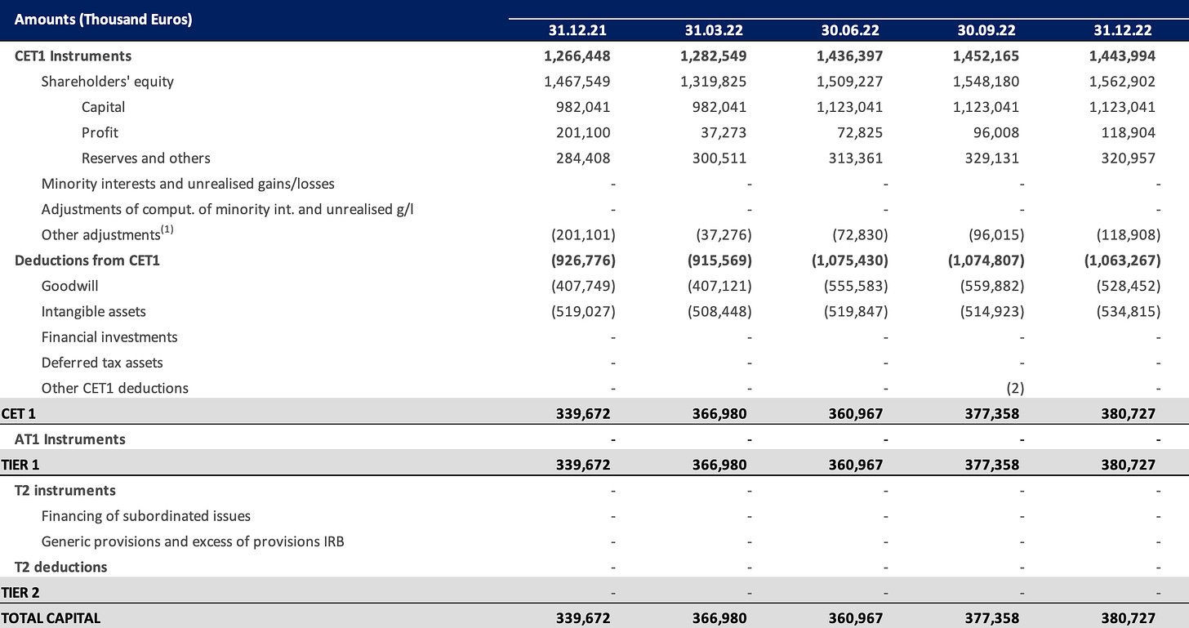Click the 'Goodwill' row label

69,286
